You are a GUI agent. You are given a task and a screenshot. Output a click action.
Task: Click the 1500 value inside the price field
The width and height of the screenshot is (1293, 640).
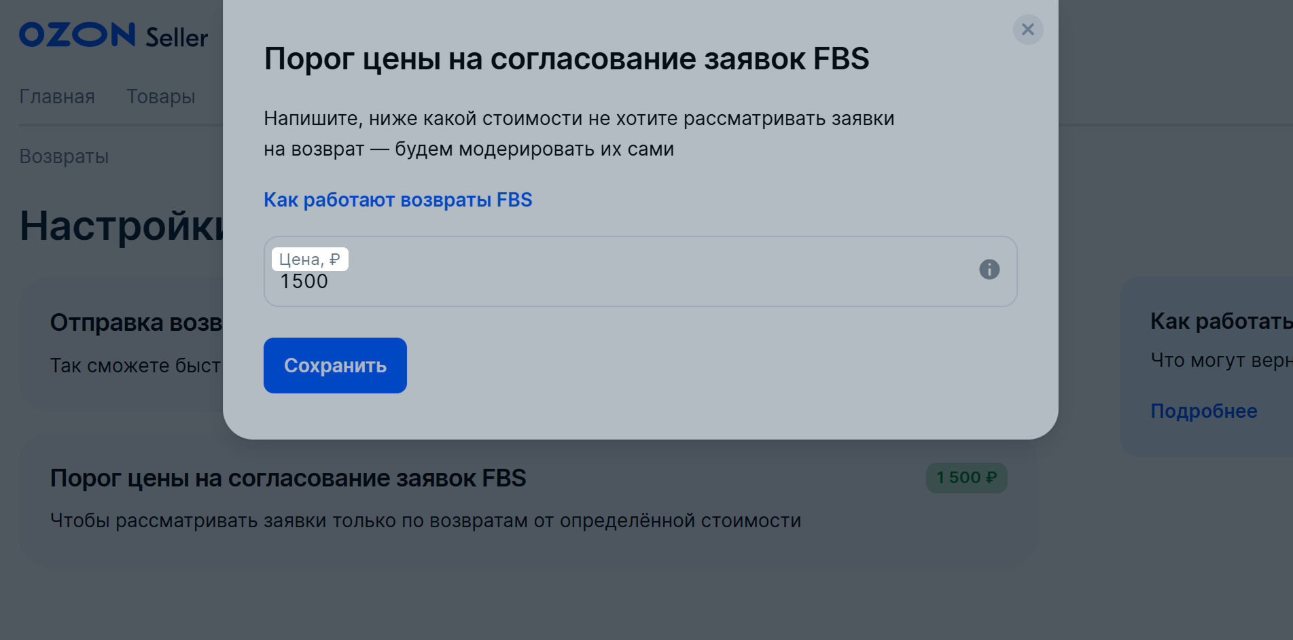pos(304,281)
